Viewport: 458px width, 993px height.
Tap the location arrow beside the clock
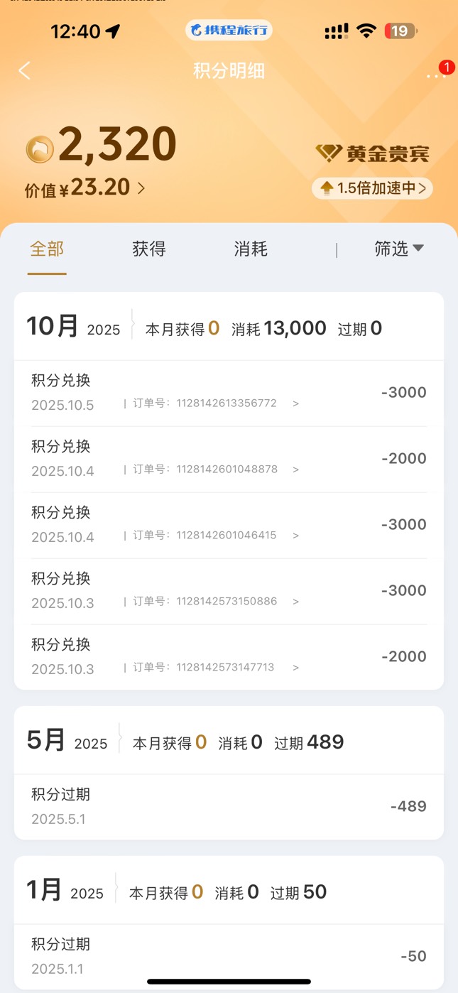tap(113, 31)
